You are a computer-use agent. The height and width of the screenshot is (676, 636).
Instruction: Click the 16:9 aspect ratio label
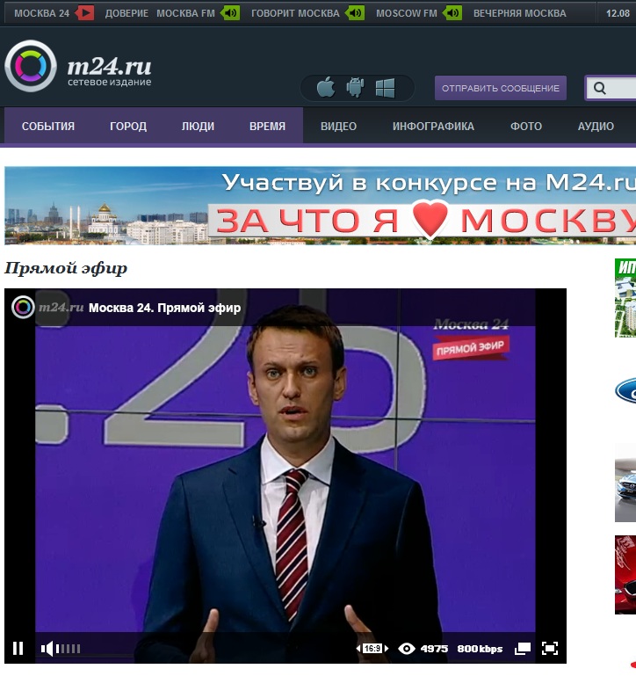372,648
